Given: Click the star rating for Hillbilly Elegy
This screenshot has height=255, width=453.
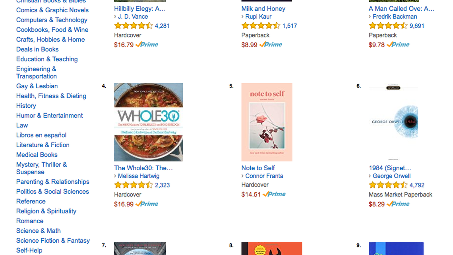Looking at the screenshot, I should click(x=133, y=26).
